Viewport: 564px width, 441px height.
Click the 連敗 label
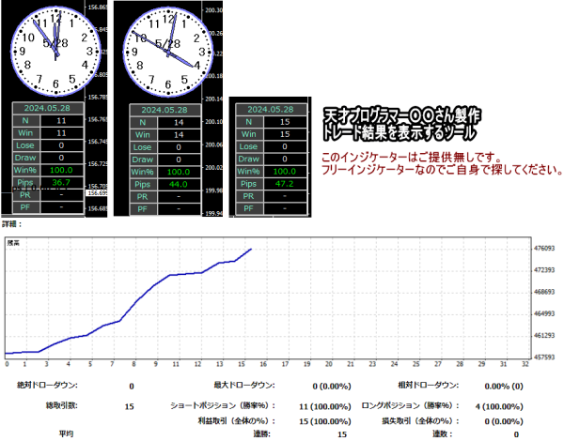click(x=443, y=433)
